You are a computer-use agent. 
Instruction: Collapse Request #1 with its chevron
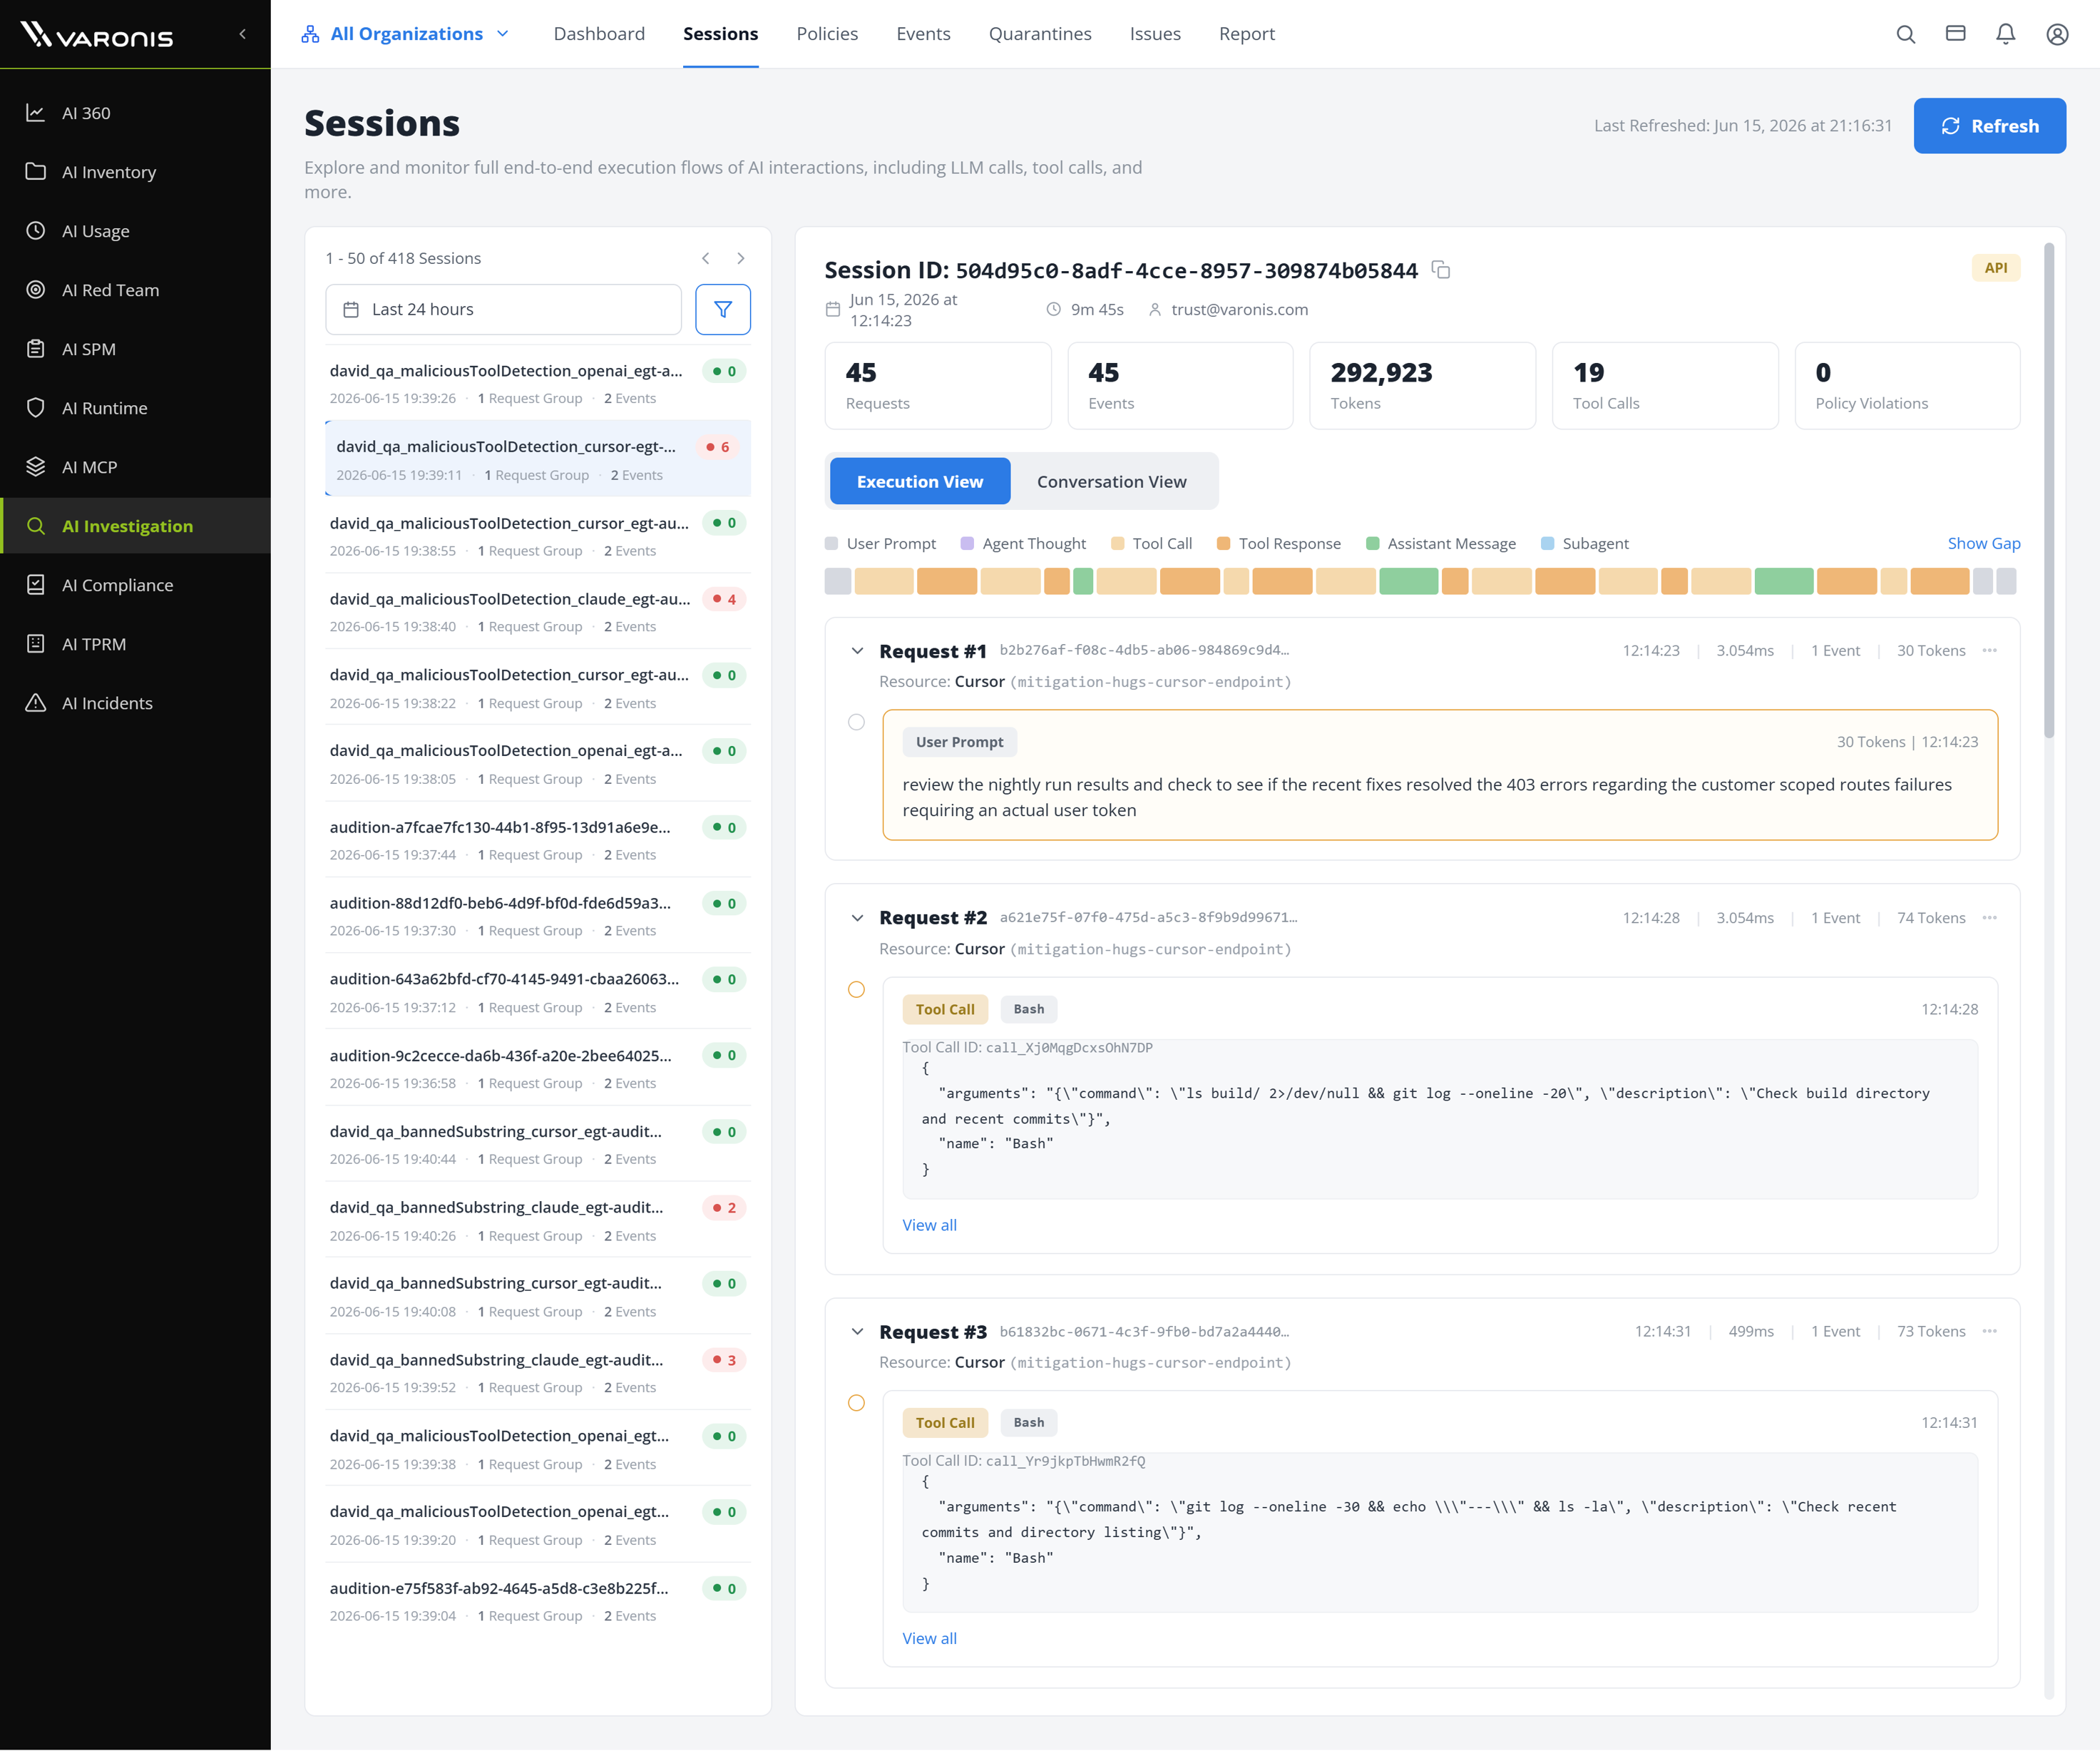point(857,651)
